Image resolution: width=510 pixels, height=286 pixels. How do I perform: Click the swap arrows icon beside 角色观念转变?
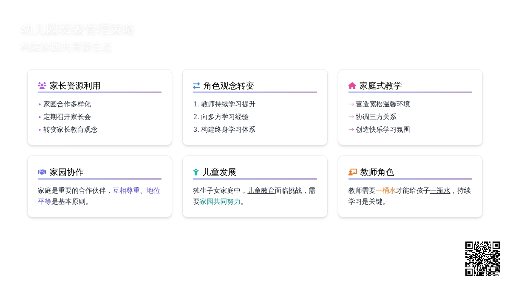coord(196,86)
